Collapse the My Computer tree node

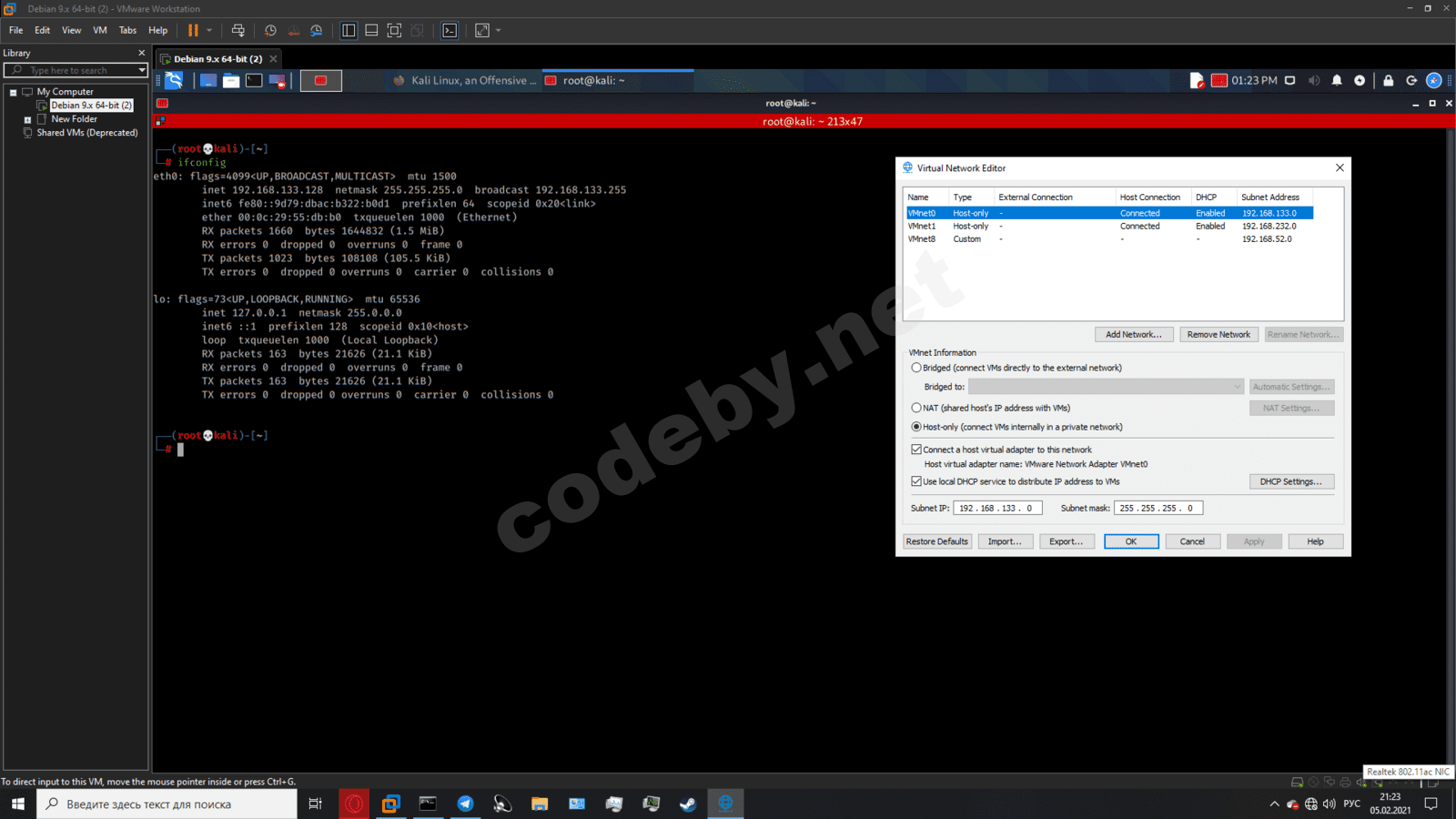tap(14, 92)
